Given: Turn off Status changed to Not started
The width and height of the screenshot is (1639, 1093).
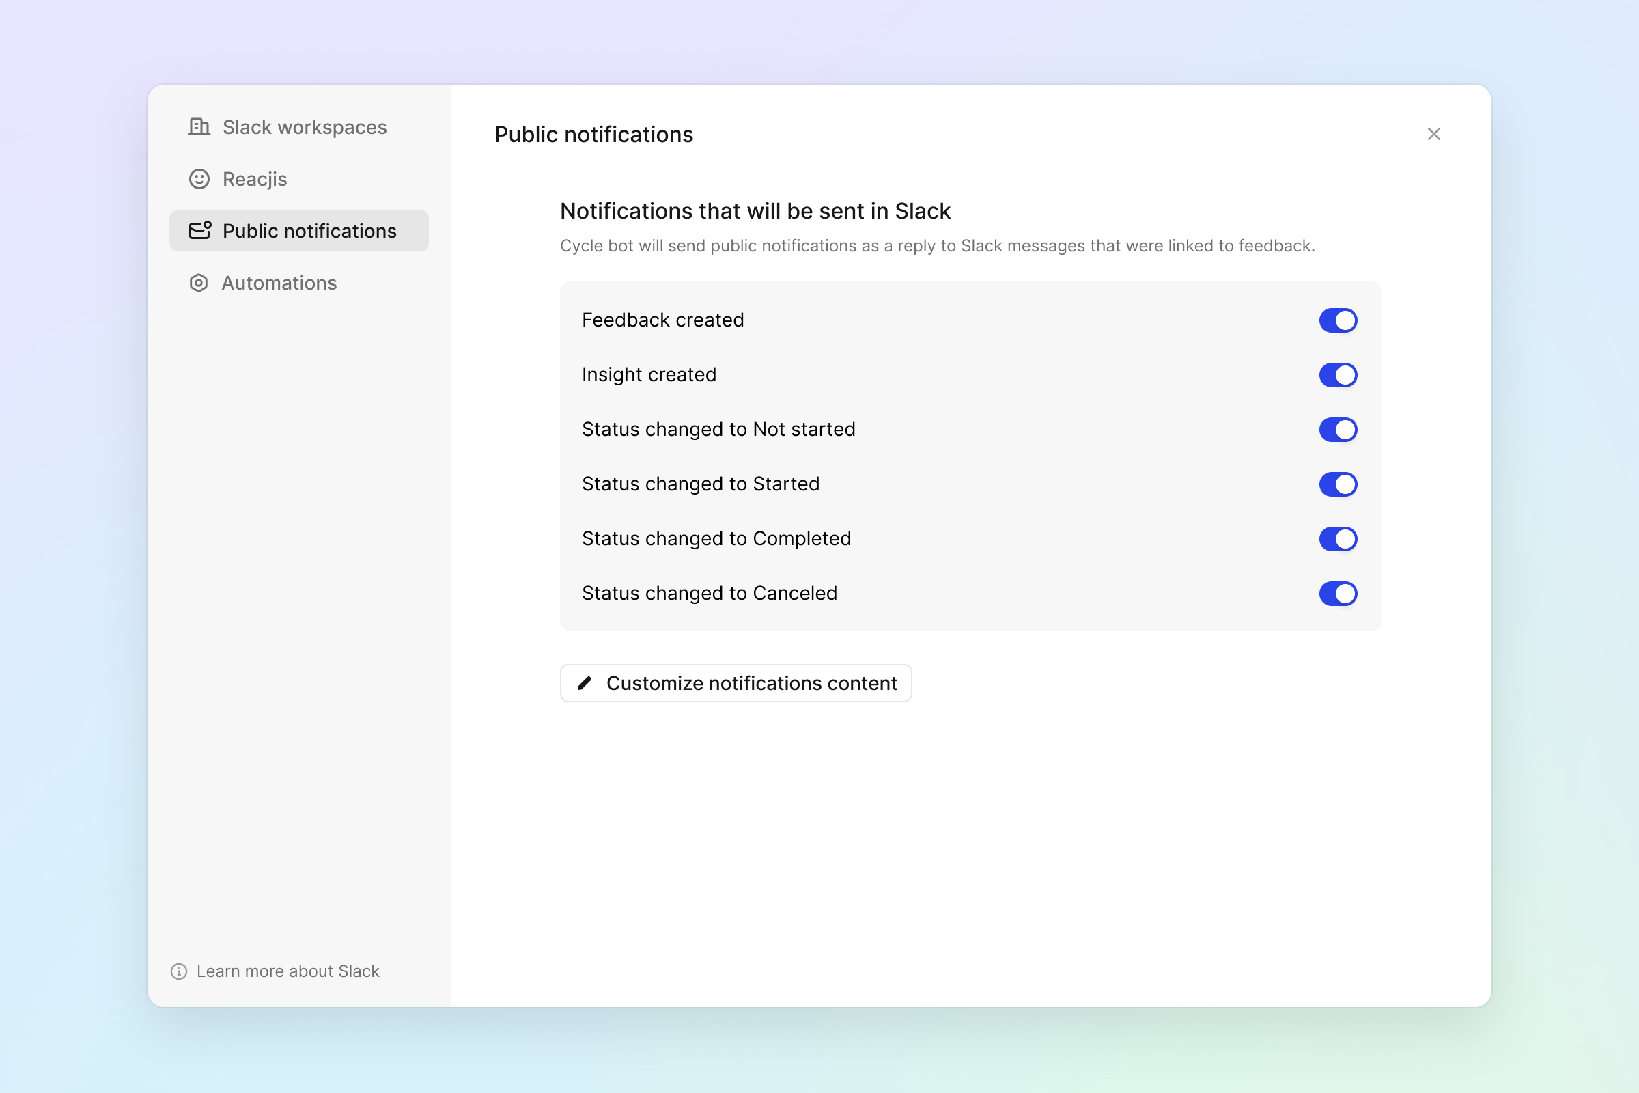Looking at the screenshot, I should click(1338, 430).
